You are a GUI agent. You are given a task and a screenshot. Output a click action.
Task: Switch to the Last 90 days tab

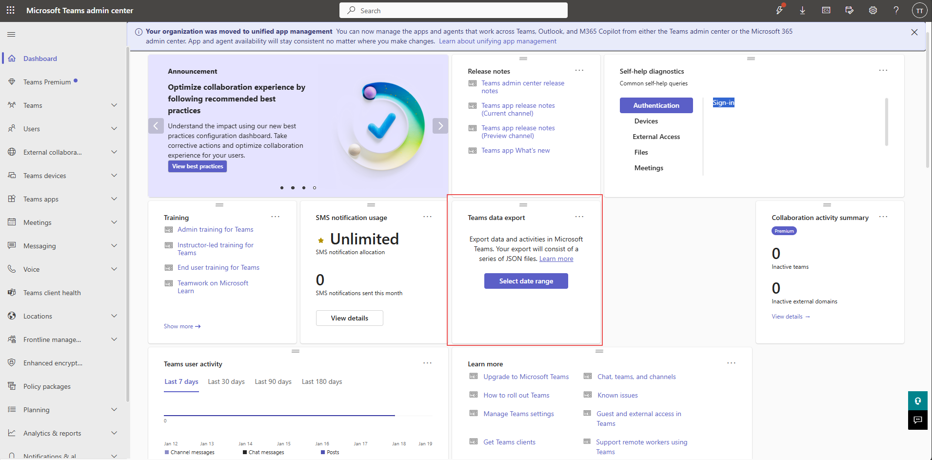tap(273, 381)
